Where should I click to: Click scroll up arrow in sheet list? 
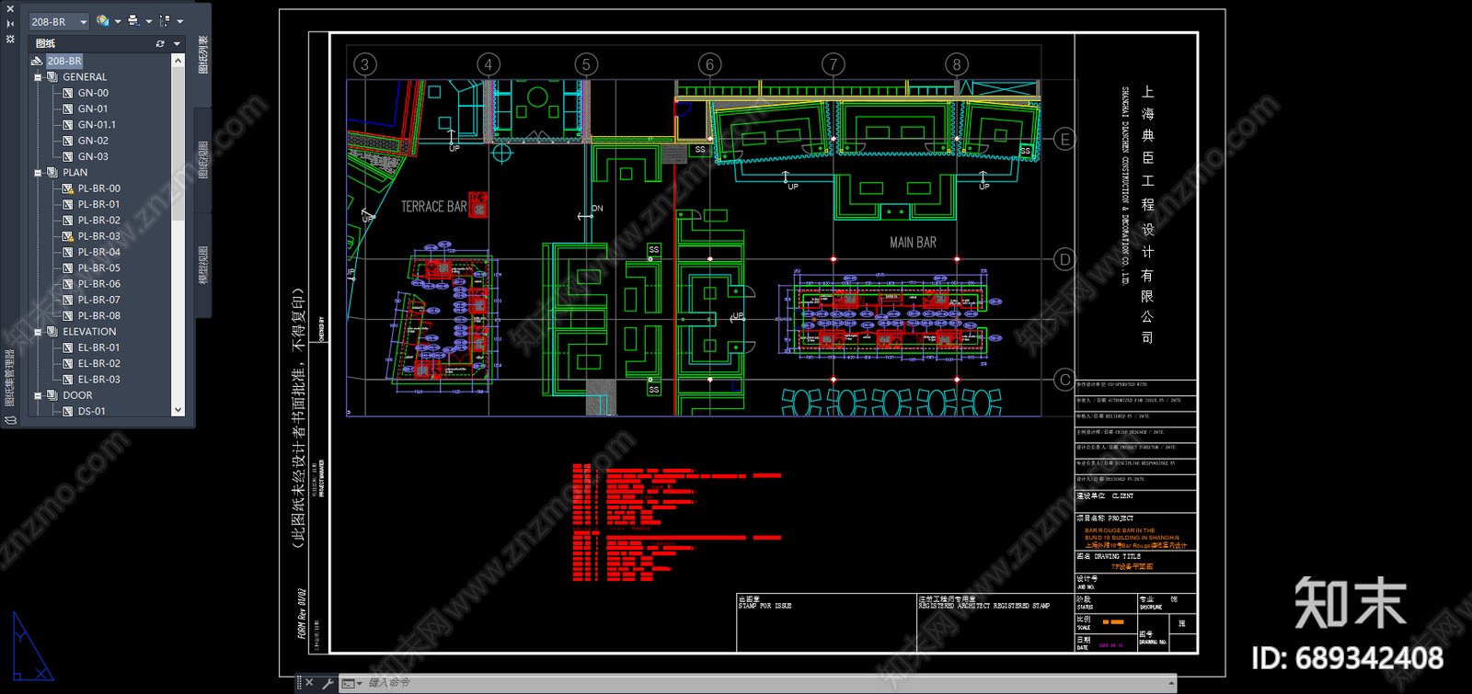point(178,61)
